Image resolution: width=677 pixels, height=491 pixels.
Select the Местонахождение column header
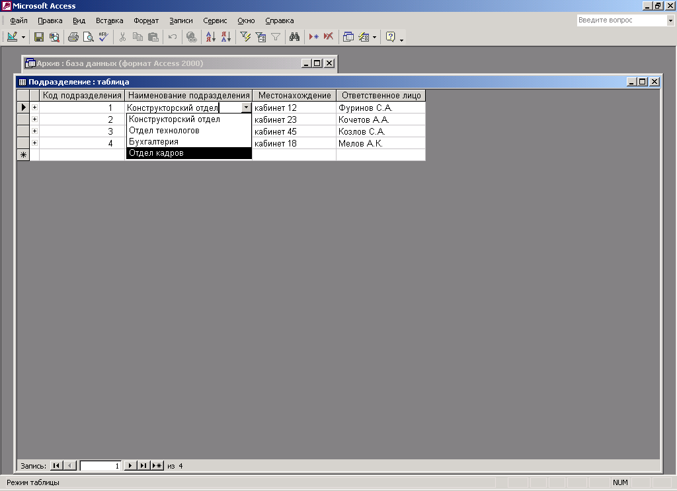(294, 95)
